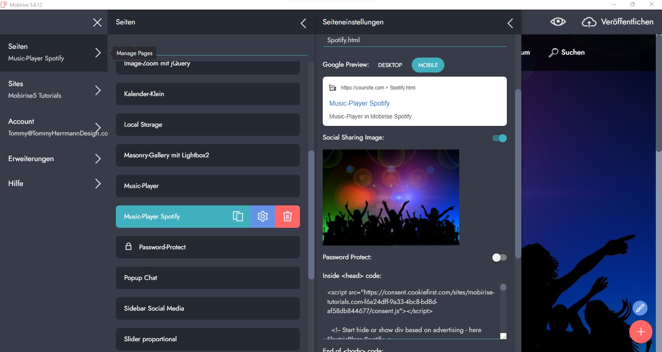Open the Password-Protect page
The width and height of the screenshot is (662, 352).
(208, 247)
